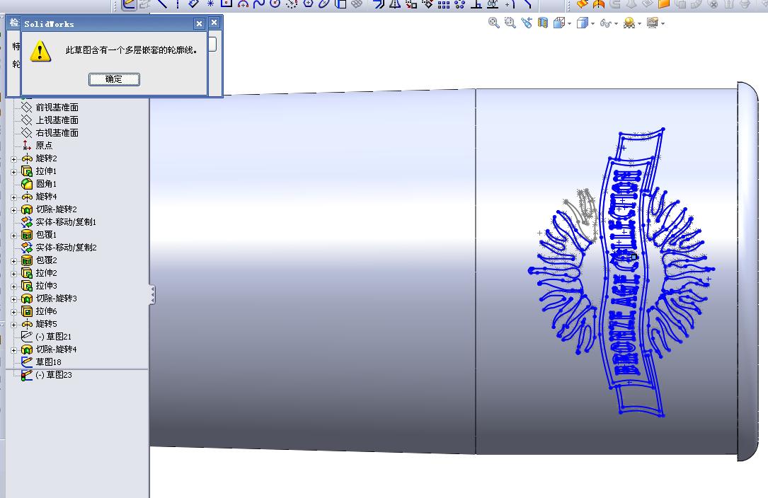Select (-) 草图23 sketch in tree

point(53,375)
